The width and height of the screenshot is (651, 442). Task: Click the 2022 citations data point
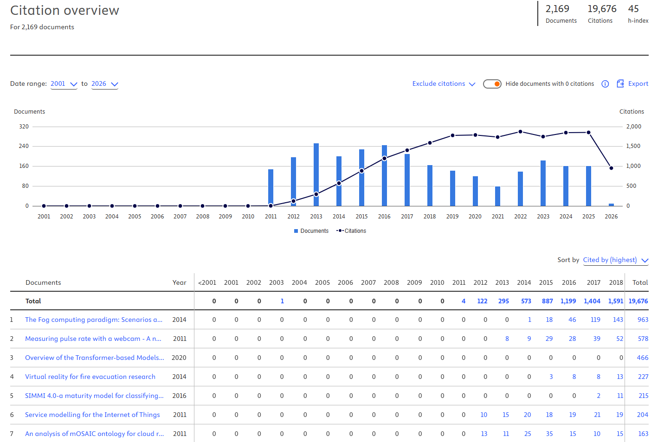[x=520, y=132]
